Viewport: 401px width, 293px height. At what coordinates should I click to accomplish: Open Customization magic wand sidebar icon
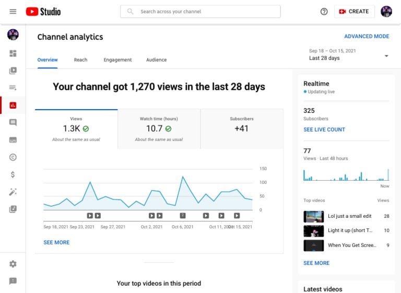[x=13, y=192]
